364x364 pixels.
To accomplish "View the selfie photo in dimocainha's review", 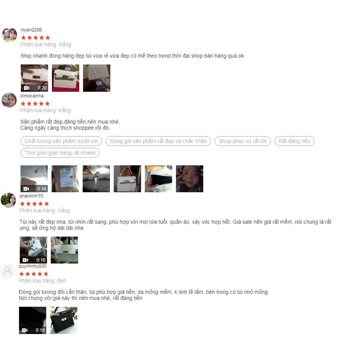I will click(x=190, y=179).
